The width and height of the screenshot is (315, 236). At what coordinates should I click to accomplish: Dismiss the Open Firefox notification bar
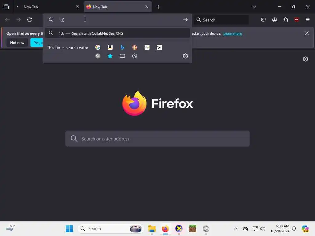tap(307, 33)
